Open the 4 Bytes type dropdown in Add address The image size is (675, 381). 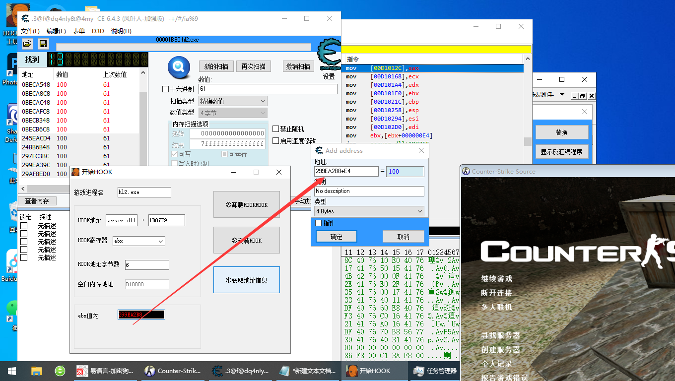[368, 211]
